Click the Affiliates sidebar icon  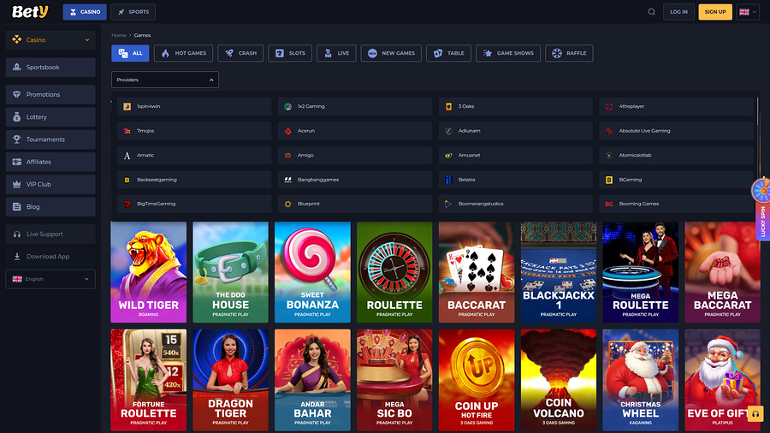pyautogui.click(x=17, y=162)
